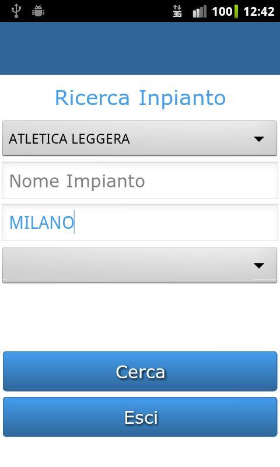280x467 pixels.
Task: Open the ATLETICA LEGGERA sport dropdown
Action: pyautogui.click(x=139, y=138)
